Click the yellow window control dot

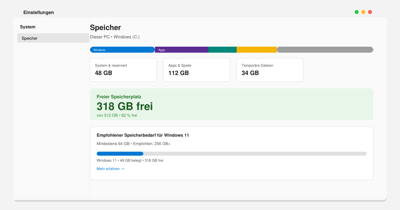pos(363,12)
